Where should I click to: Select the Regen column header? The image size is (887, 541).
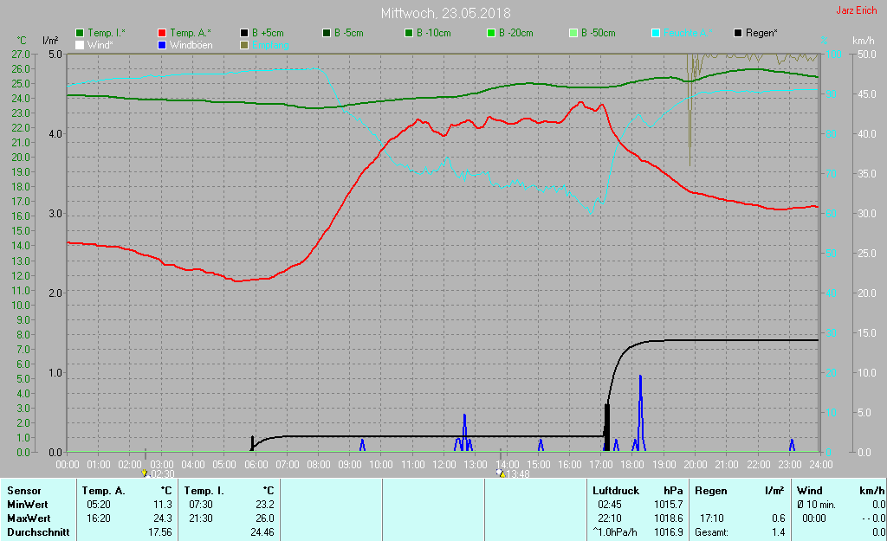click(x=710, y=490)
